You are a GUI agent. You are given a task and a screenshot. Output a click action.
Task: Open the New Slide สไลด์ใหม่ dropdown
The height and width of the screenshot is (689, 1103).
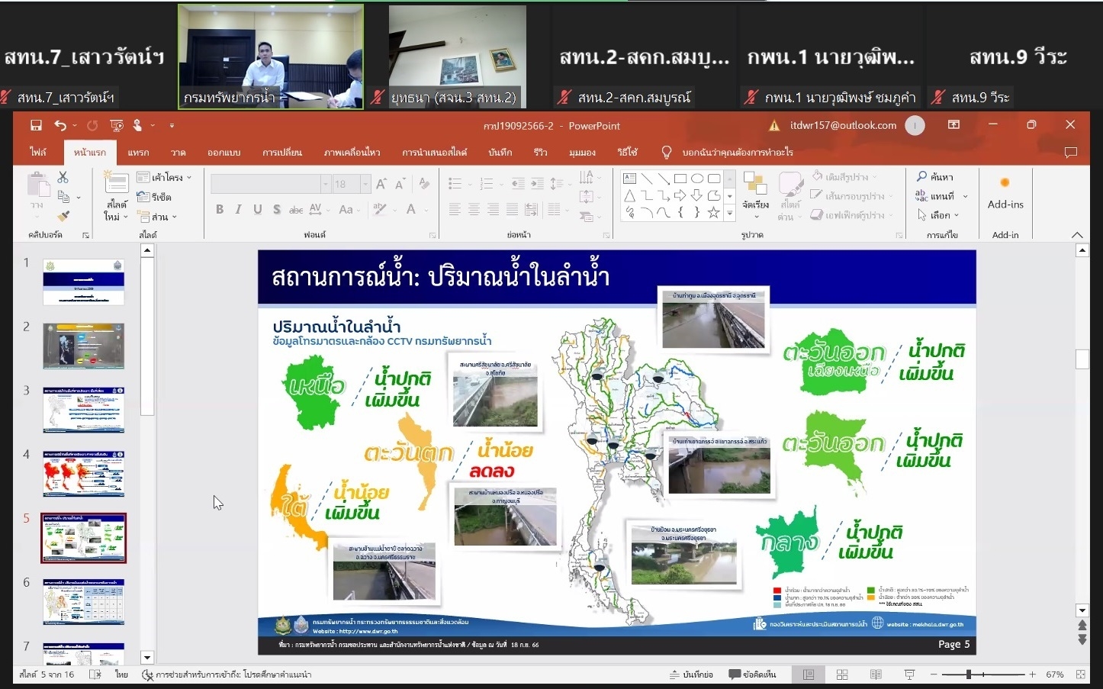pyautogui.click(x=115, y=211)
